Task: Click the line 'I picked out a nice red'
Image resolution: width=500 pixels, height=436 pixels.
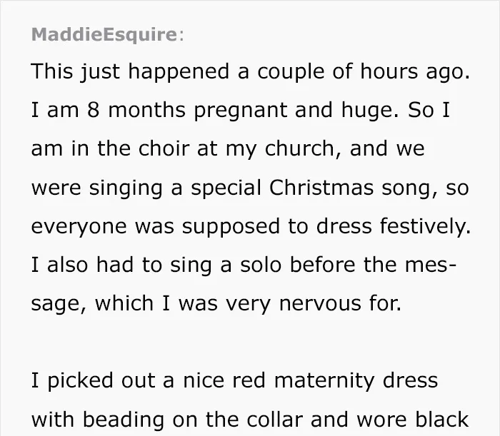Action: [x=149, y=381]
